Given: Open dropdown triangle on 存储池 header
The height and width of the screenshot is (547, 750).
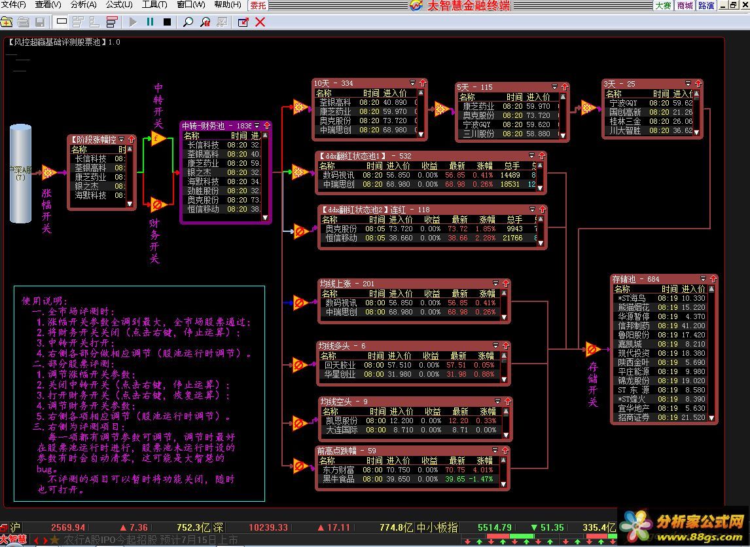Looking at the screenshot, I should (703, 278).
